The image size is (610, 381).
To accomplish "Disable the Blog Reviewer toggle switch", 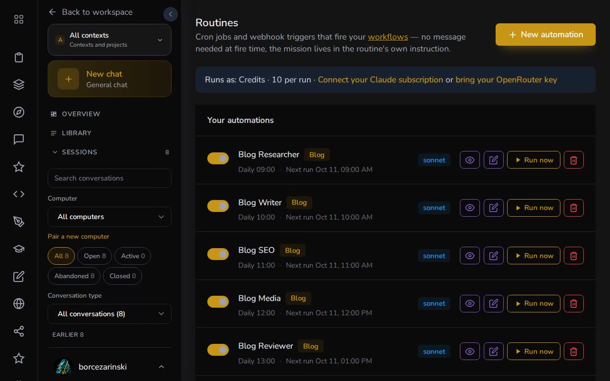I will [x=218, y=350].
